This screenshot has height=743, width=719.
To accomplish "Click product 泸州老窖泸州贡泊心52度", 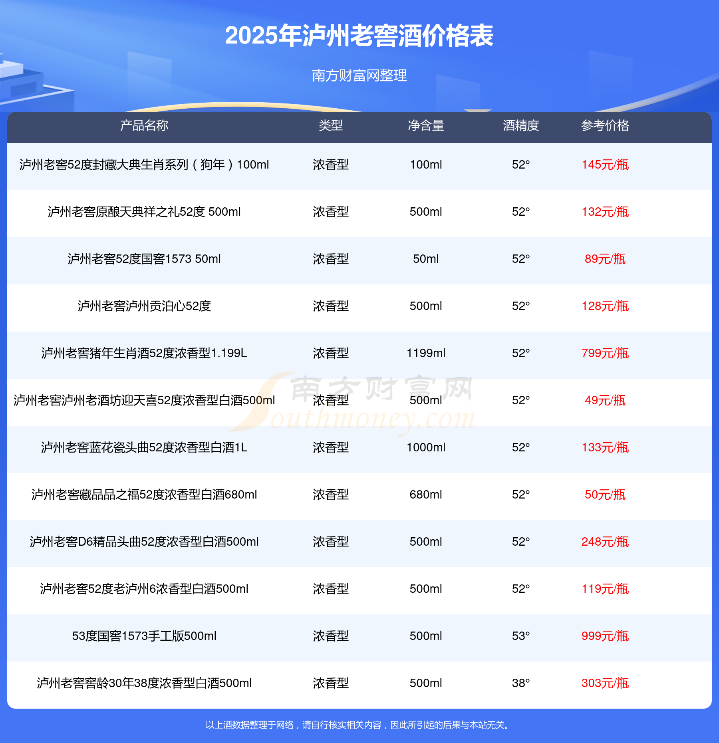I will pyautogui.click(x=144, y=306).
